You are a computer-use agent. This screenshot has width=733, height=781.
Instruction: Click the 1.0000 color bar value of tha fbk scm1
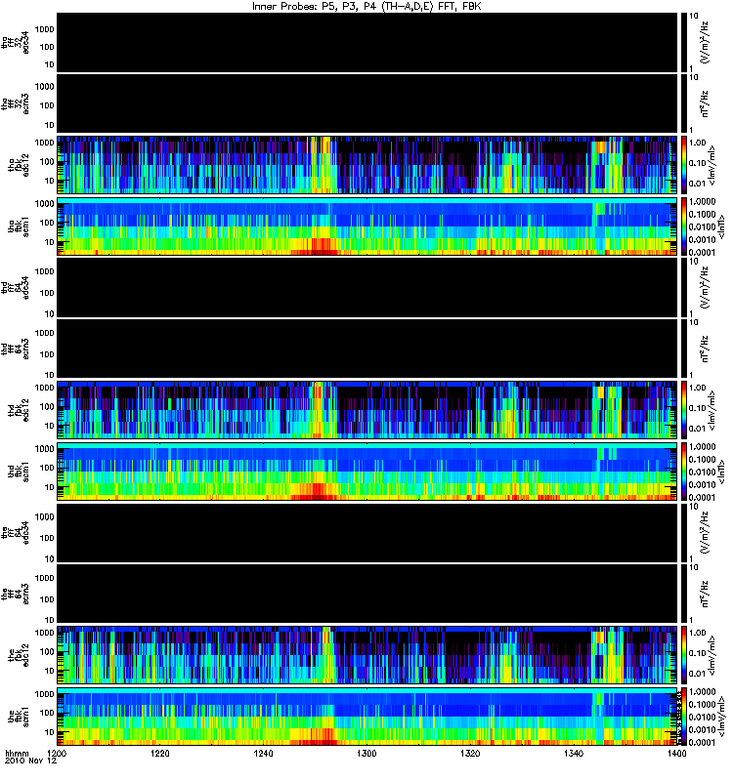702,201
